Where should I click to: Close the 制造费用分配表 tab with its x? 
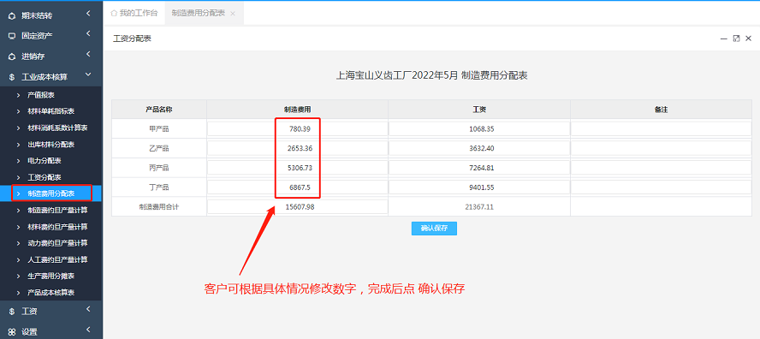[233, 14]
